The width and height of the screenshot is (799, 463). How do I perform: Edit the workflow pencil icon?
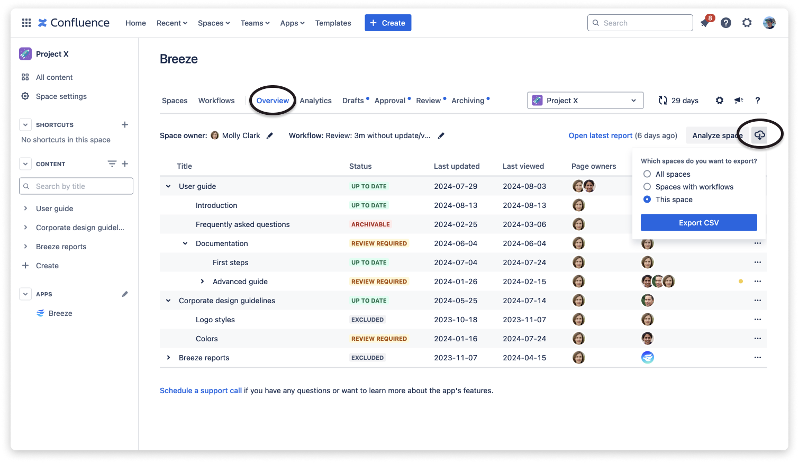[x=441, y=135]
